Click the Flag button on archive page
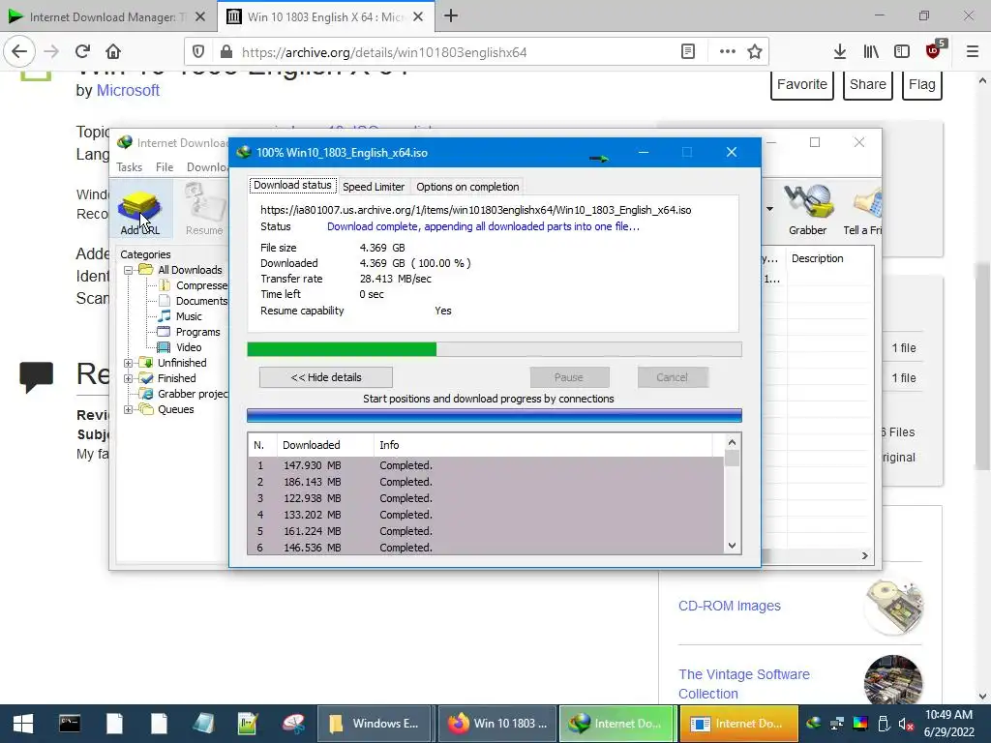This screenshot has height=743, width=991. 922,85
